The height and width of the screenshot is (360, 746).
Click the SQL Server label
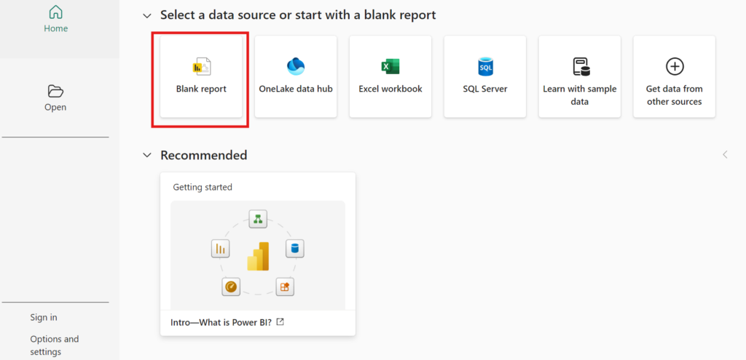[x=484, y=89]
